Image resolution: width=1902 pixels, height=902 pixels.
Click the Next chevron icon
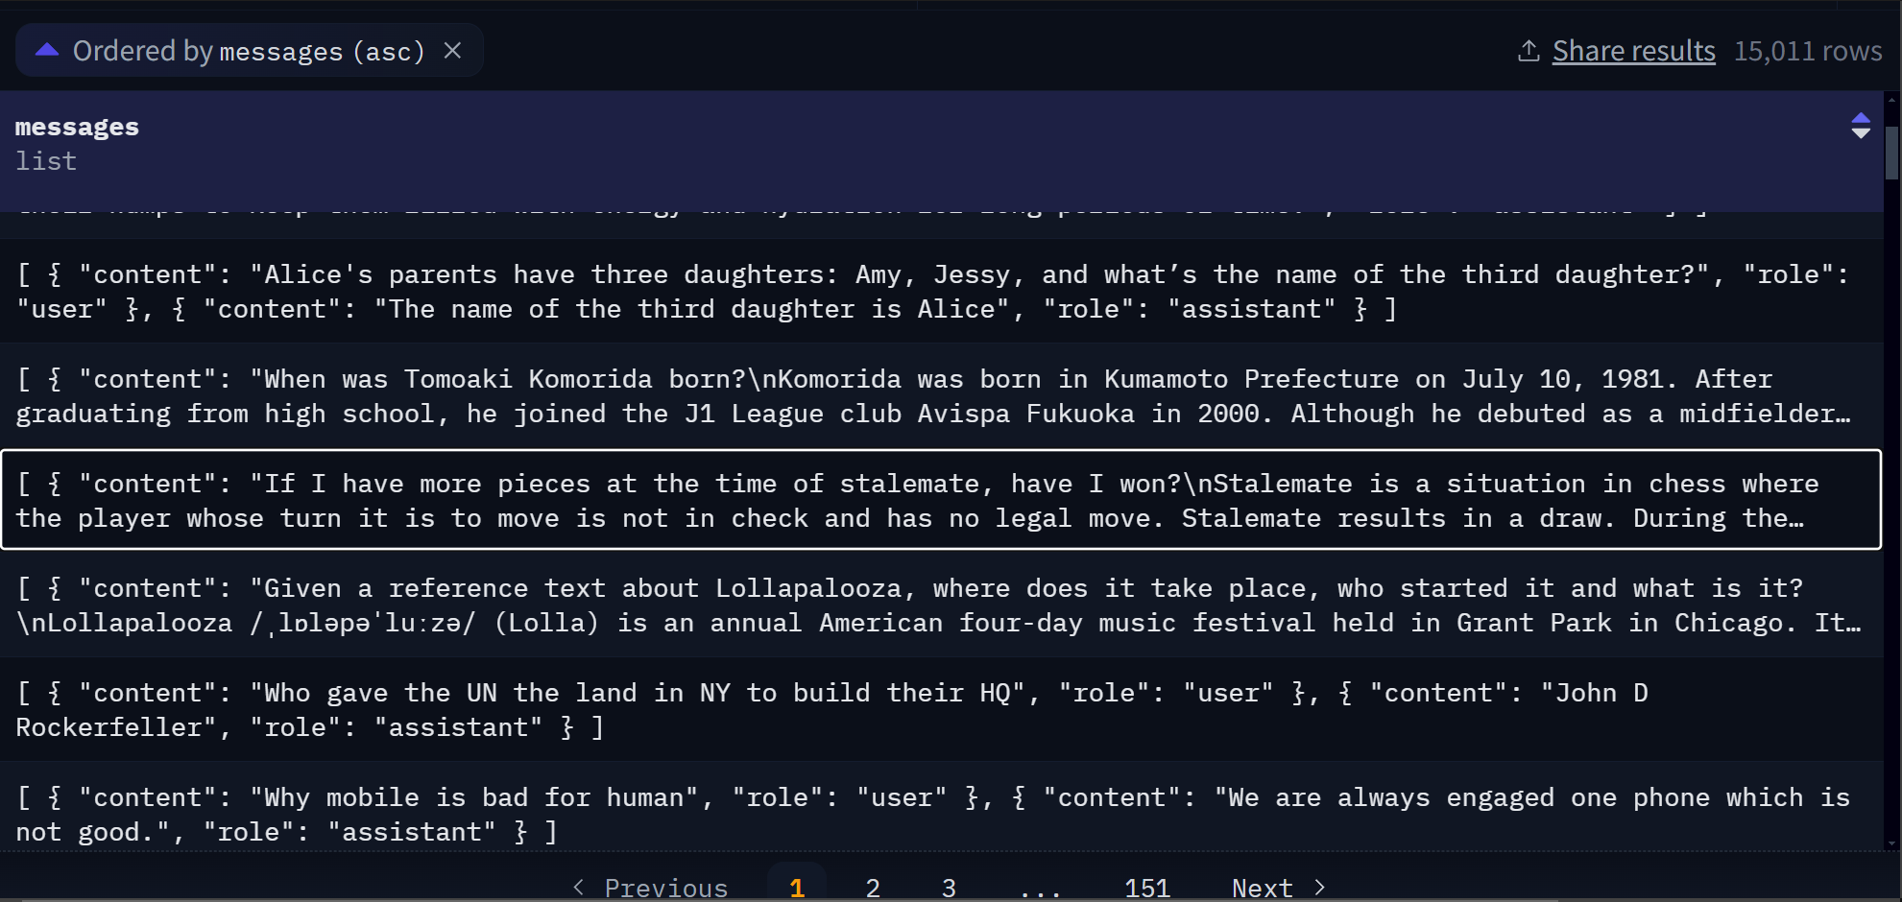pyautogui.click(x=1320, y=888)
